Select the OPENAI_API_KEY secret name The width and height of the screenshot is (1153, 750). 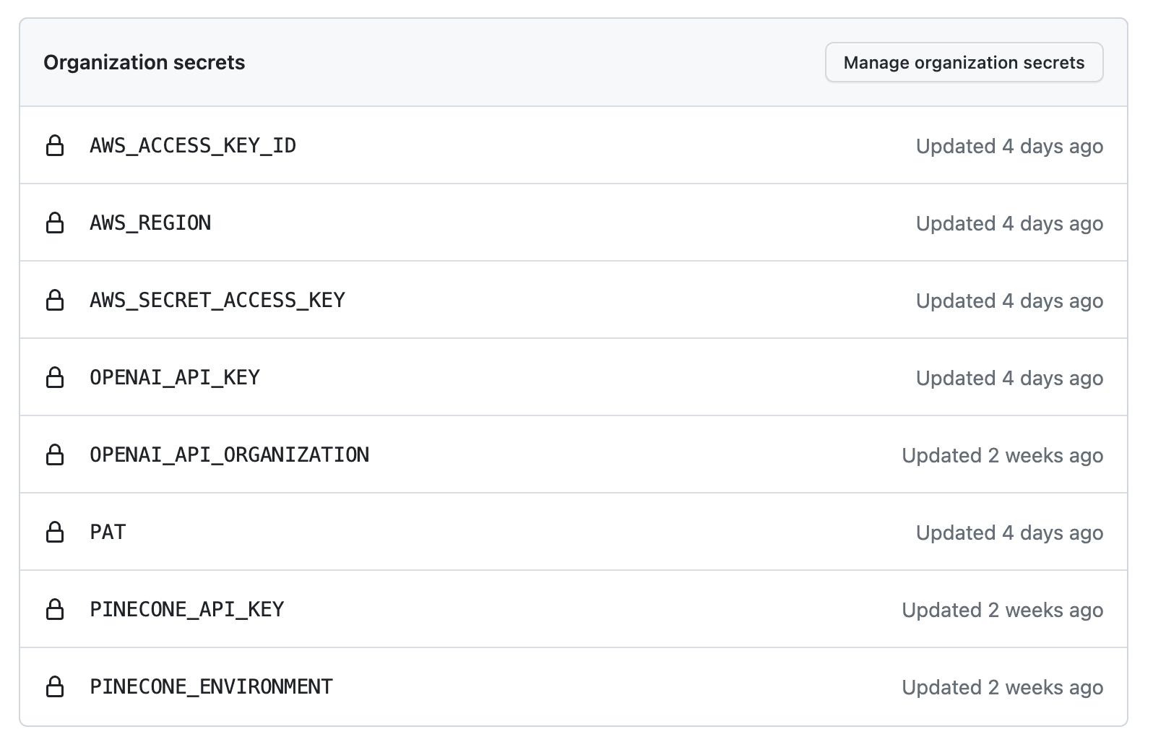(x=175, y=378)
